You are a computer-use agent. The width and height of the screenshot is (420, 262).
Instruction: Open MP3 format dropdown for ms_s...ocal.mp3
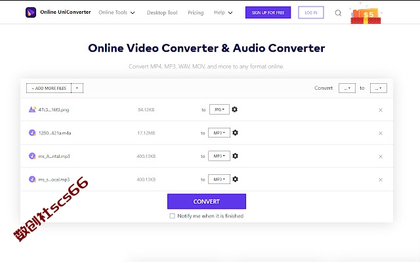point(219,179)
